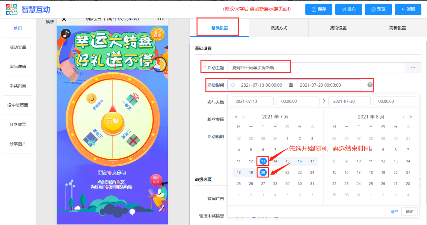
Task: Go to previous month in calendar
Action: pos(243,117)
